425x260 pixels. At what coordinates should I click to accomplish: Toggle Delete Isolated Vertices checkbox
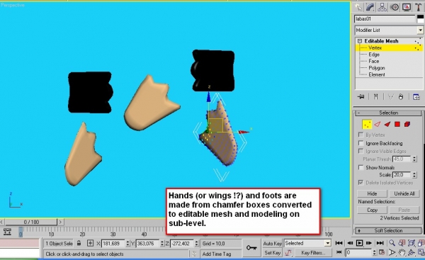click(361, 183)
